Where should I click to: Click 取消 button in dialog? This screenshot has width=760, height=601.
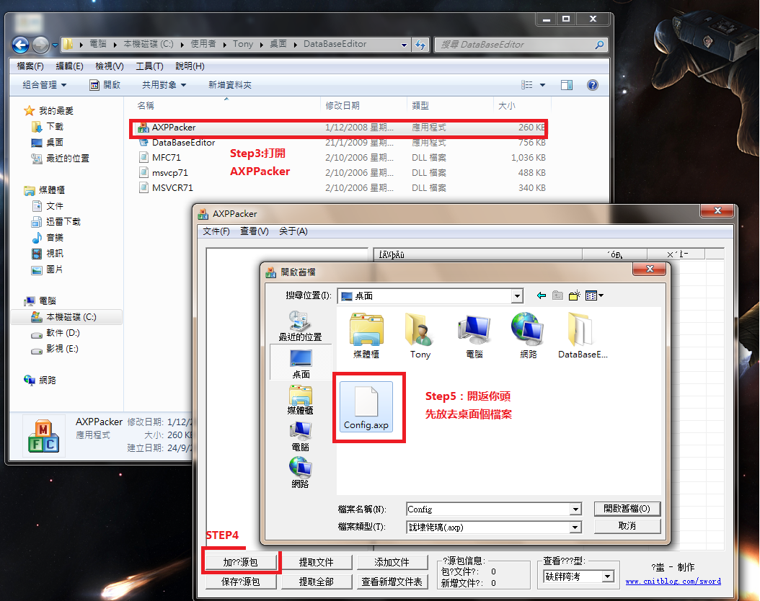click(x=627, y=527)
